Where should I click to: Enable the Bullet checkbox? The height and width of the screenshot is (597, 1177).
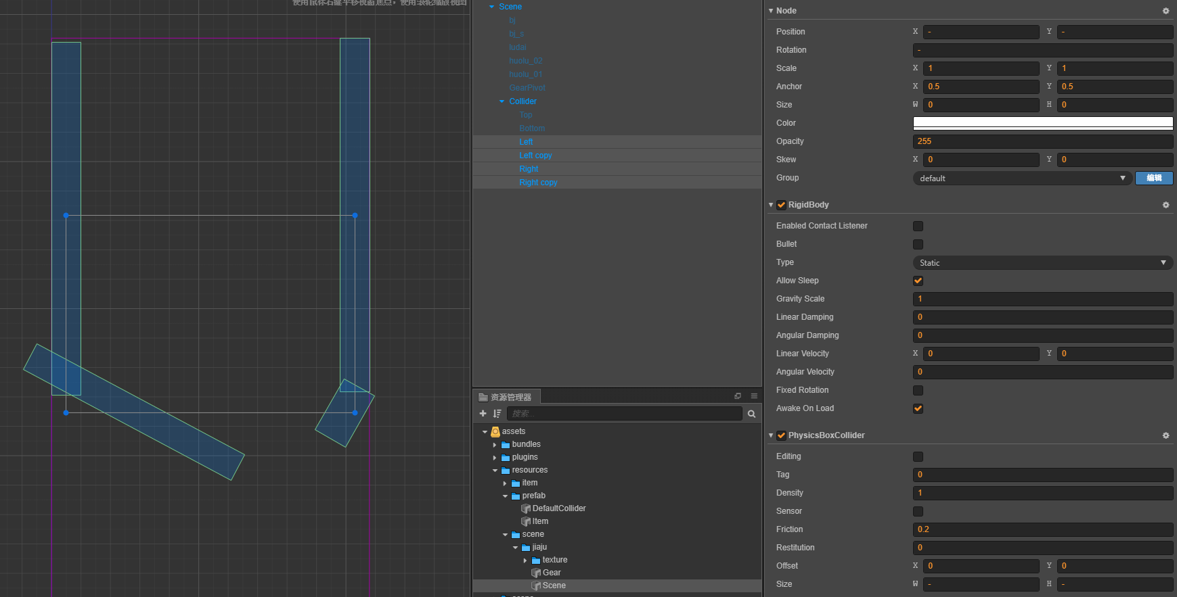pyautogui.click(x=918, y=244)
